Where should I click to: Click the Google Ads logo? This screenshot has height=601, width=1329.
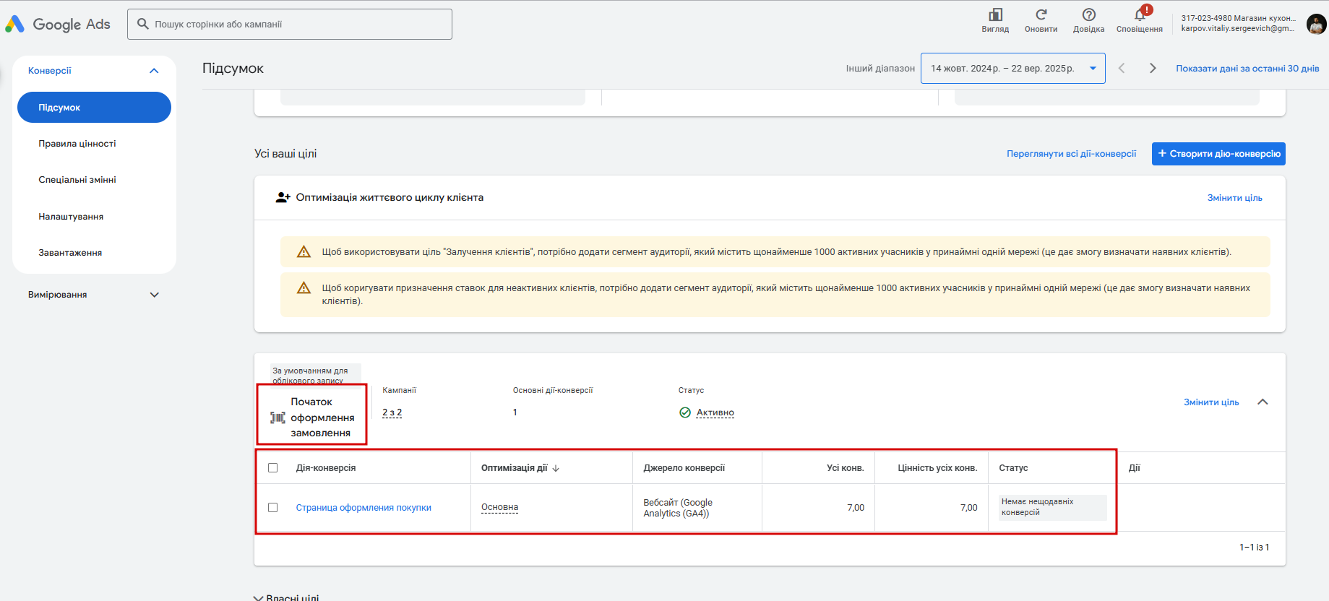click(58, 25)
